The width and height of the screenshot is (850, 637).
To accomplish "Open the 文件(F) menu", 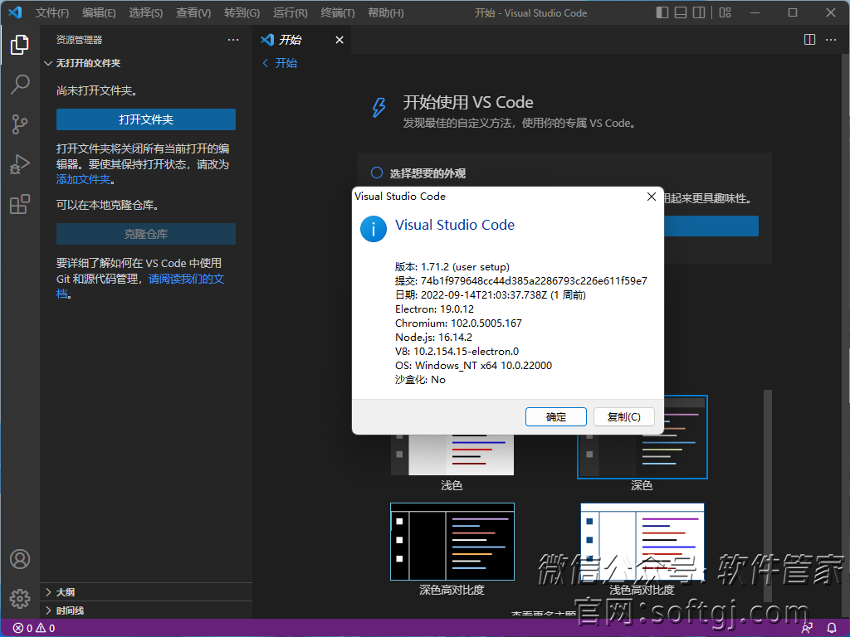I will [x=52, y=12].
